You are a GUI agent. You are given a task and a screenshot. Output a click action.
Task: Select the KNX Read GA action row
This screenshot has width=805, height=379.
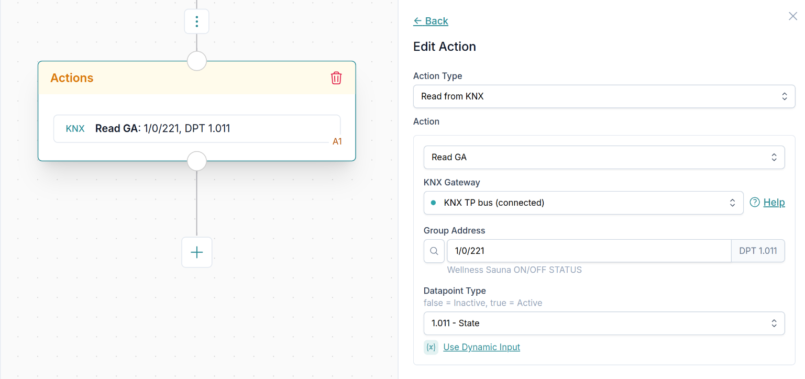click(x=196, y=129)
